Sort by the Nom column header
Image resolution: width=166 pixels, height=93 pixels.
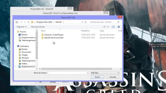pyautogui.click(x=43, y=31)
